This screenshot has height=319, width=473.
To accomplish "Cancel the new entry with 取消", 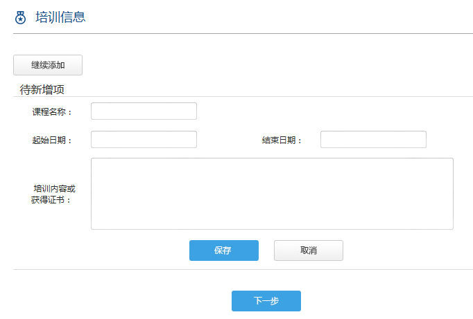I will 309,250.
